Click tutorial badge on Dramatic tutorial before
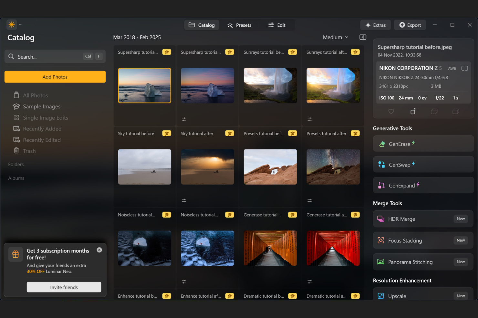478x318 pixels. point(292,296)
